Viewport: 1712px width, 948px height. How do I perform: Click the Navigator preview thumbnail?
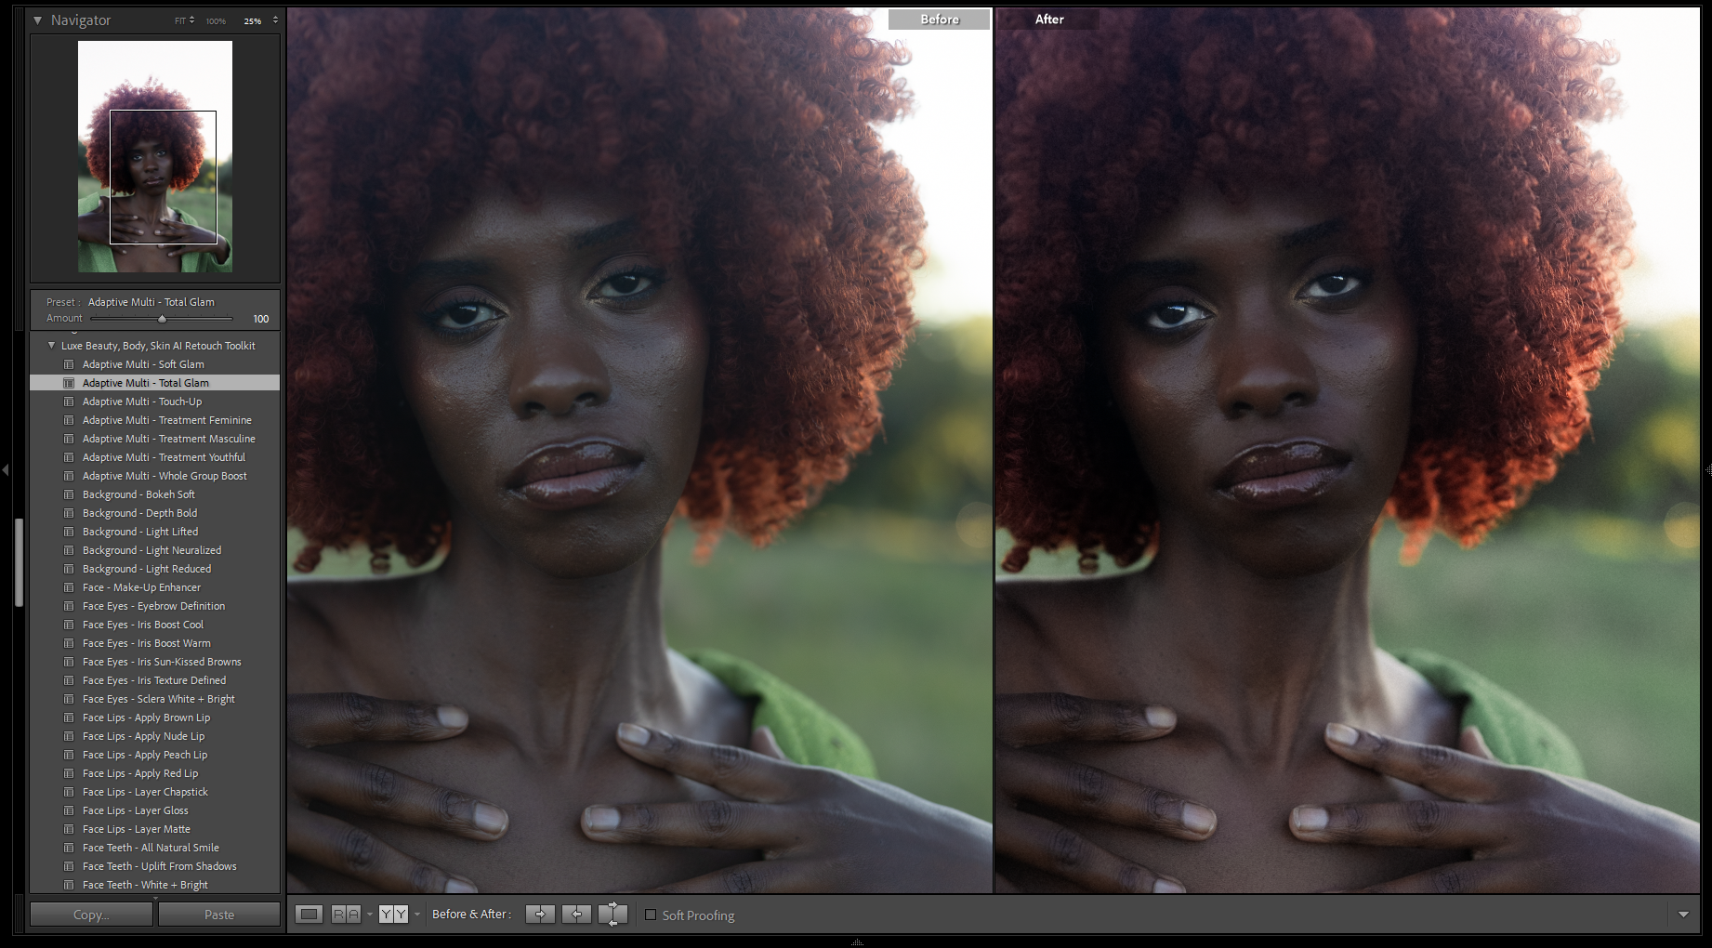(155, 156)
